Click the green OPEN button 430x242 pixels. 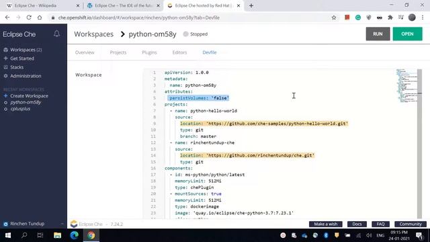pos(407,34)
